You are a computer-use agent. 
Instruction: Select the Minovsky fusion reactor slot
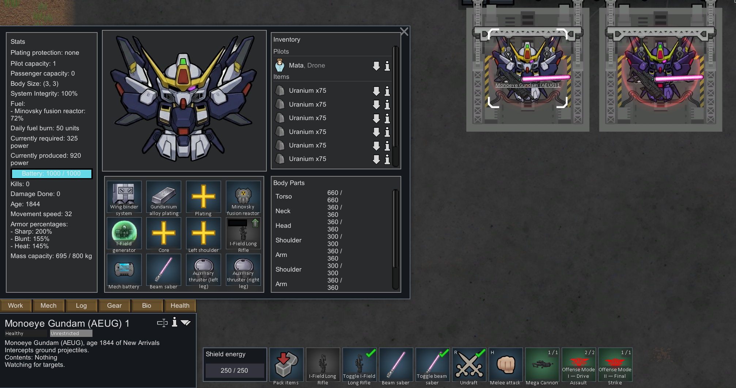click(x=243, y=199)
